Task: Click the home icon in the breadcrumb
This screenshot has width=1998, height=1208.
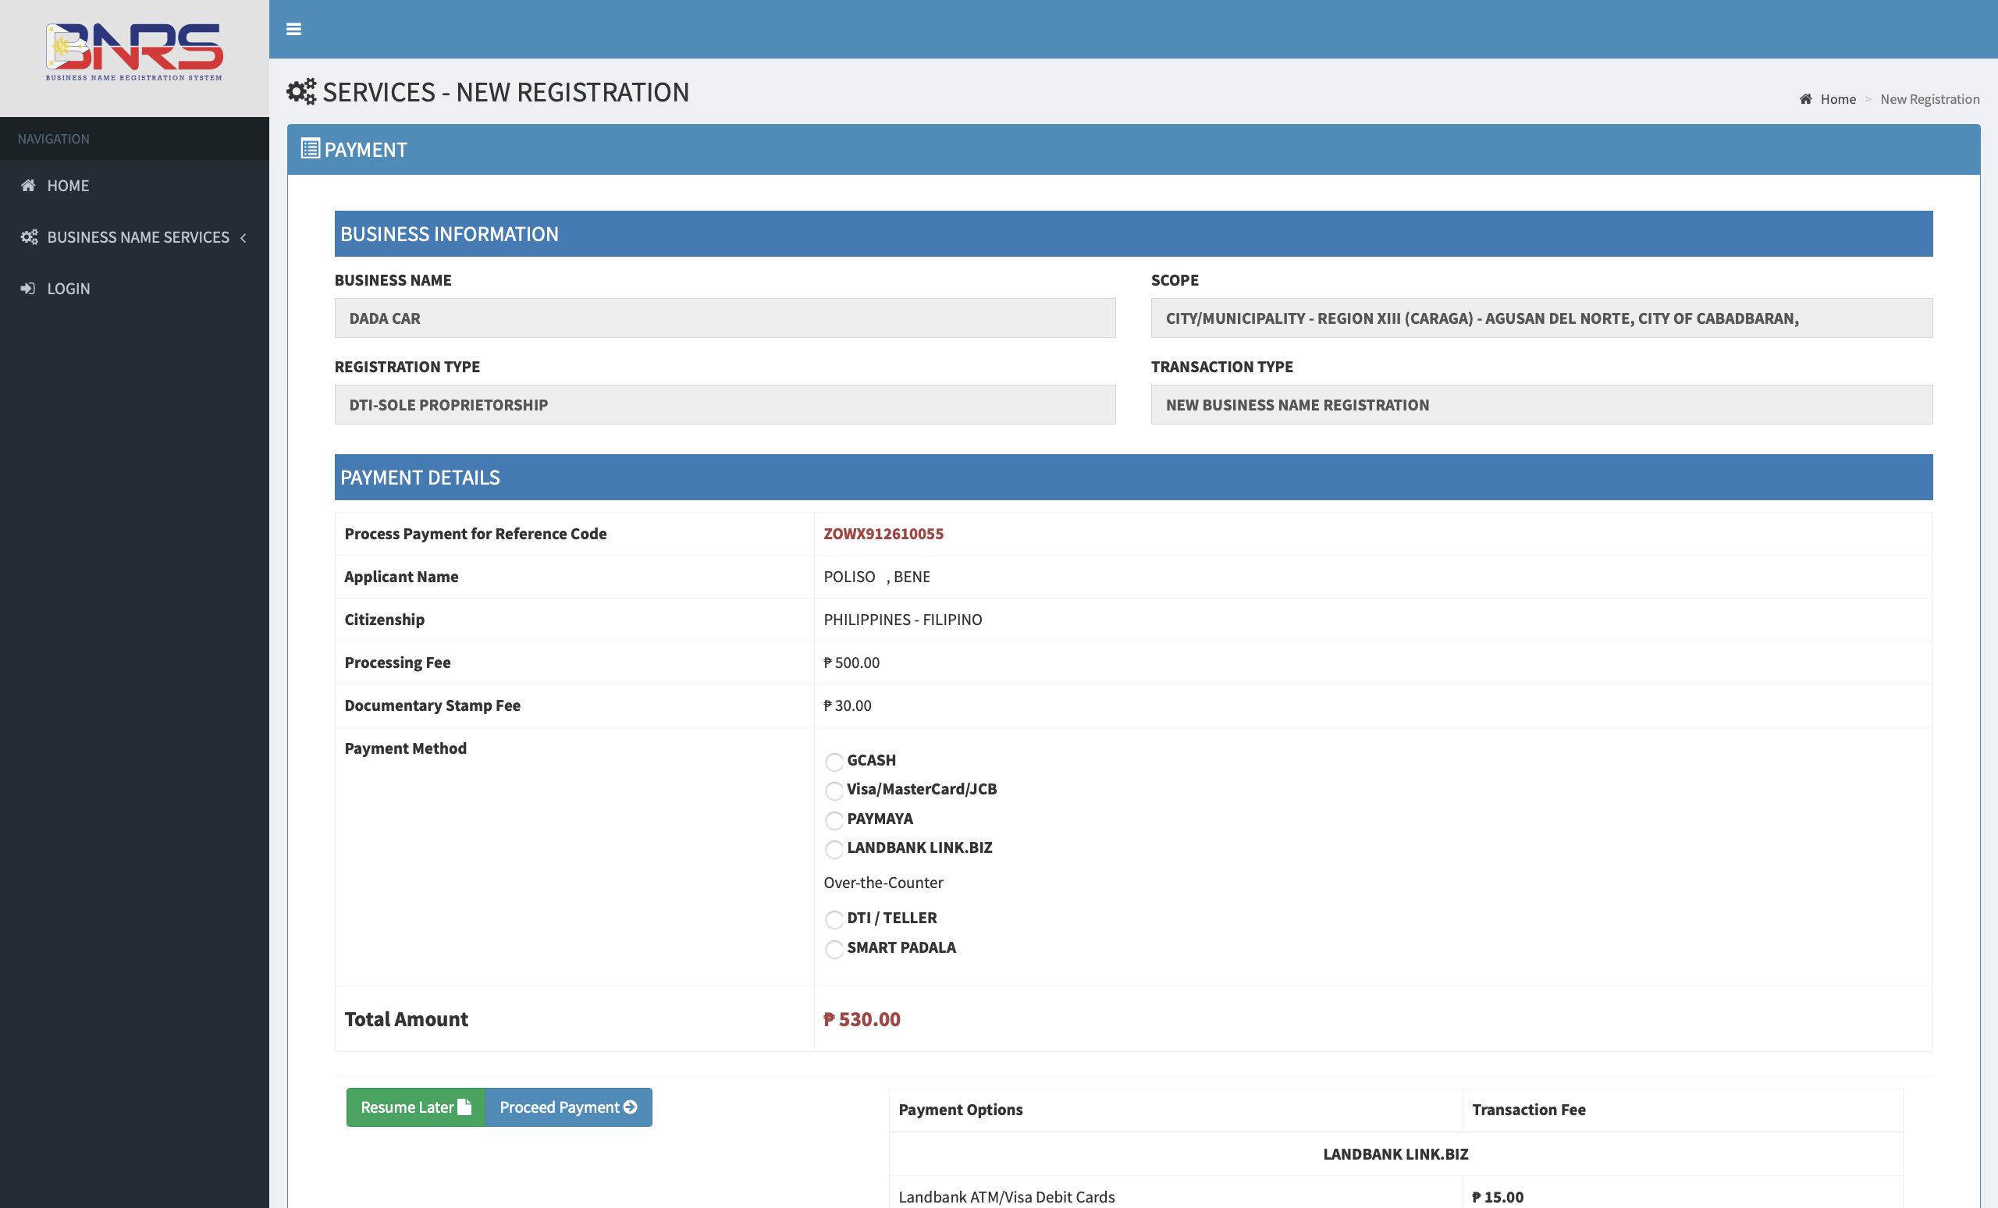Action: click(1806, 98)
